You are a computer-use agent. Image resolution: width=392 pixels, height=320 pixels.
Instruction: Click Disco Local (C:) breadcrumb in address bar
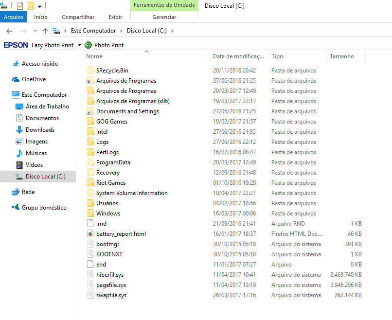coord(146,31)
